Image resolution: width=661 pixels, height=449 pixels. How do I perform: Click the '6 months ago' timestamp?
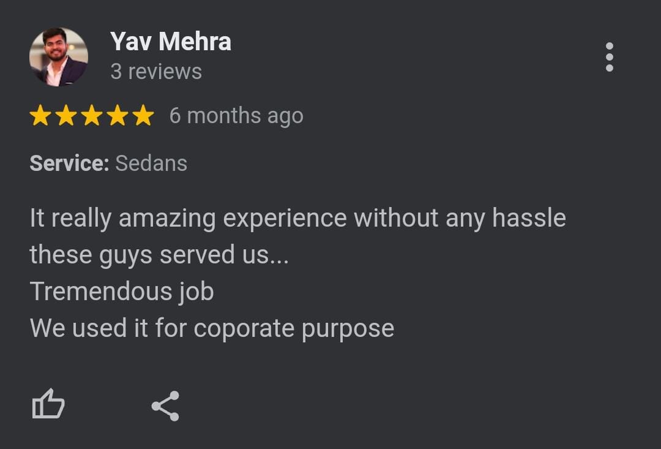coord(236,115)
